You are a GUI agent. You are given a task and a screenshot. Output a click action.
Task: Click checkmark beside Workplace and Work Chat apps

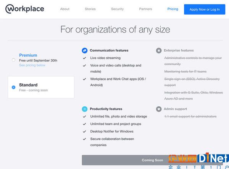84,79
